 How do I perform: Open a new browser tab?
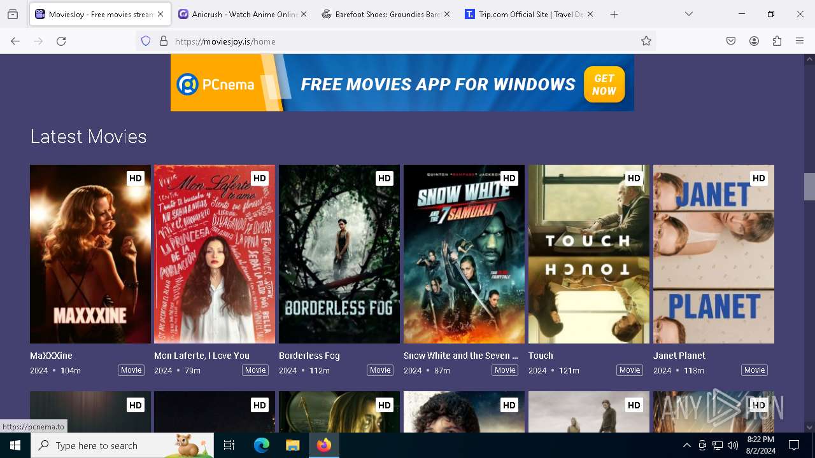coord(614,14)
